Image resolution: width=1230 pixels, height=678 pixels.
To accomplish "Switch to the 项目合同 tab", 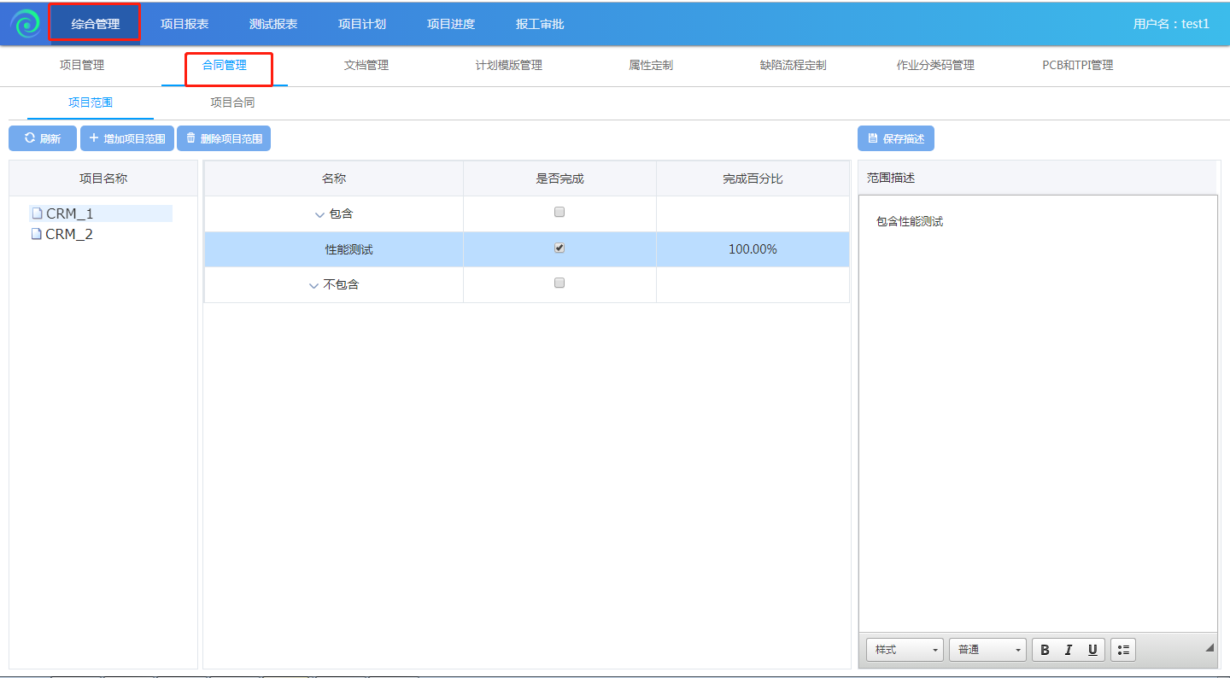I will pyautogui.click(x=232, y=102).
